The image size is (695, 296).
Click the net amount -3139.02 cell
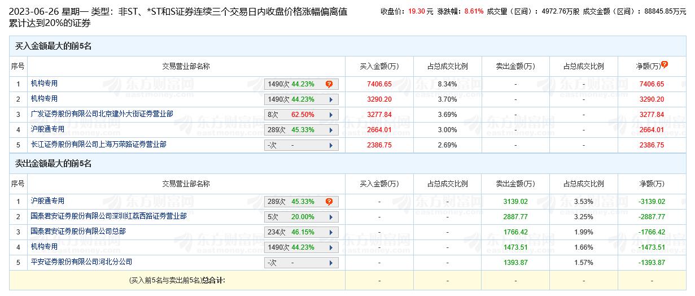point(652,202)
